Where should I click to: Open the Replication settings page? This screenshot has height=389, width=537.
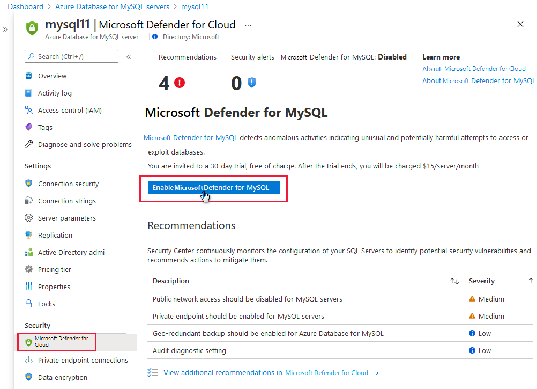coord(55,236)
